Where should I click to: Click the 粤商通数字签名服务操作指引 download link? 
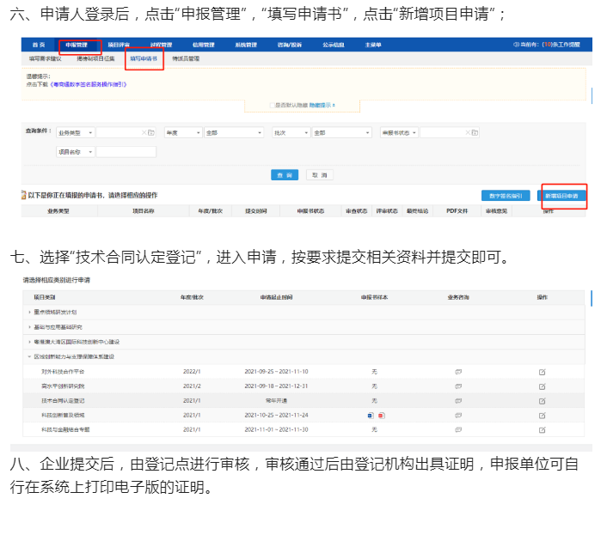(x=89, y=85)
